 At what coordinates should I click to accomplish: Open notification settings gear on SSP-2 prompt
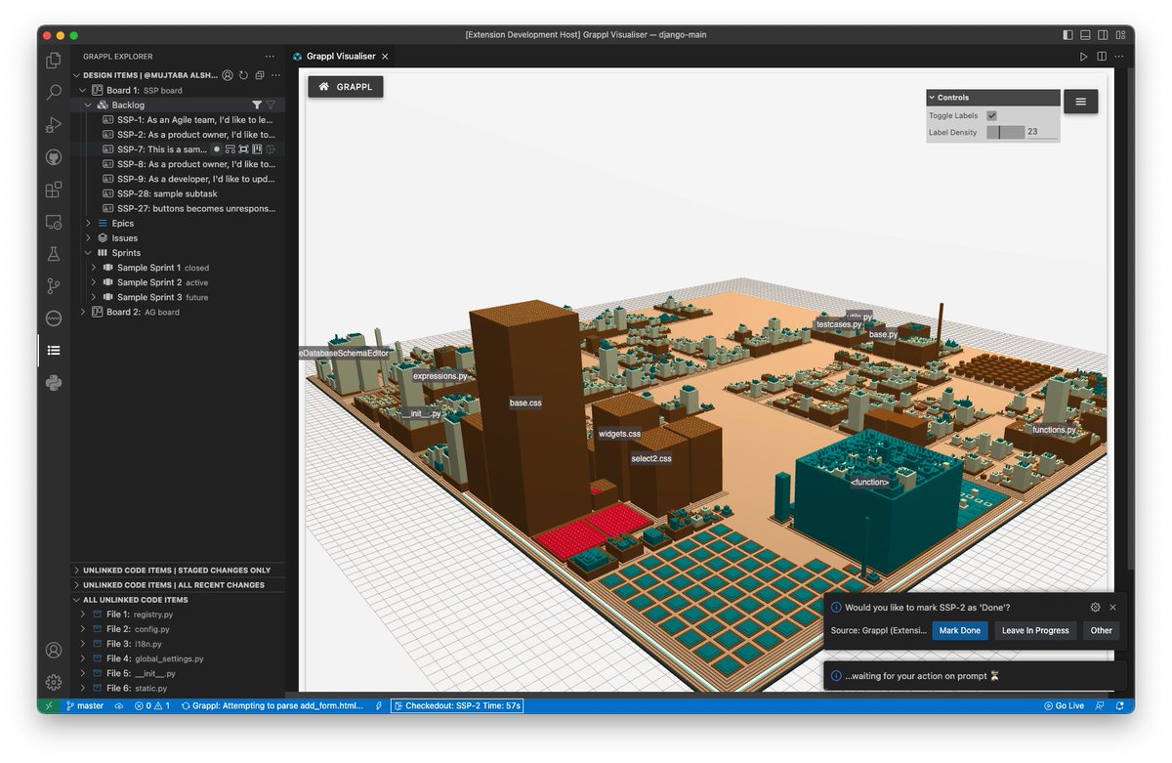pyautogui.click(x=1095, y=607)
